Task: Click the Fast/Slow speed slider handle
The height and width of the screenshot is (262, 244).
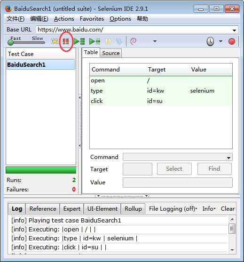Action: click(10, 43)
